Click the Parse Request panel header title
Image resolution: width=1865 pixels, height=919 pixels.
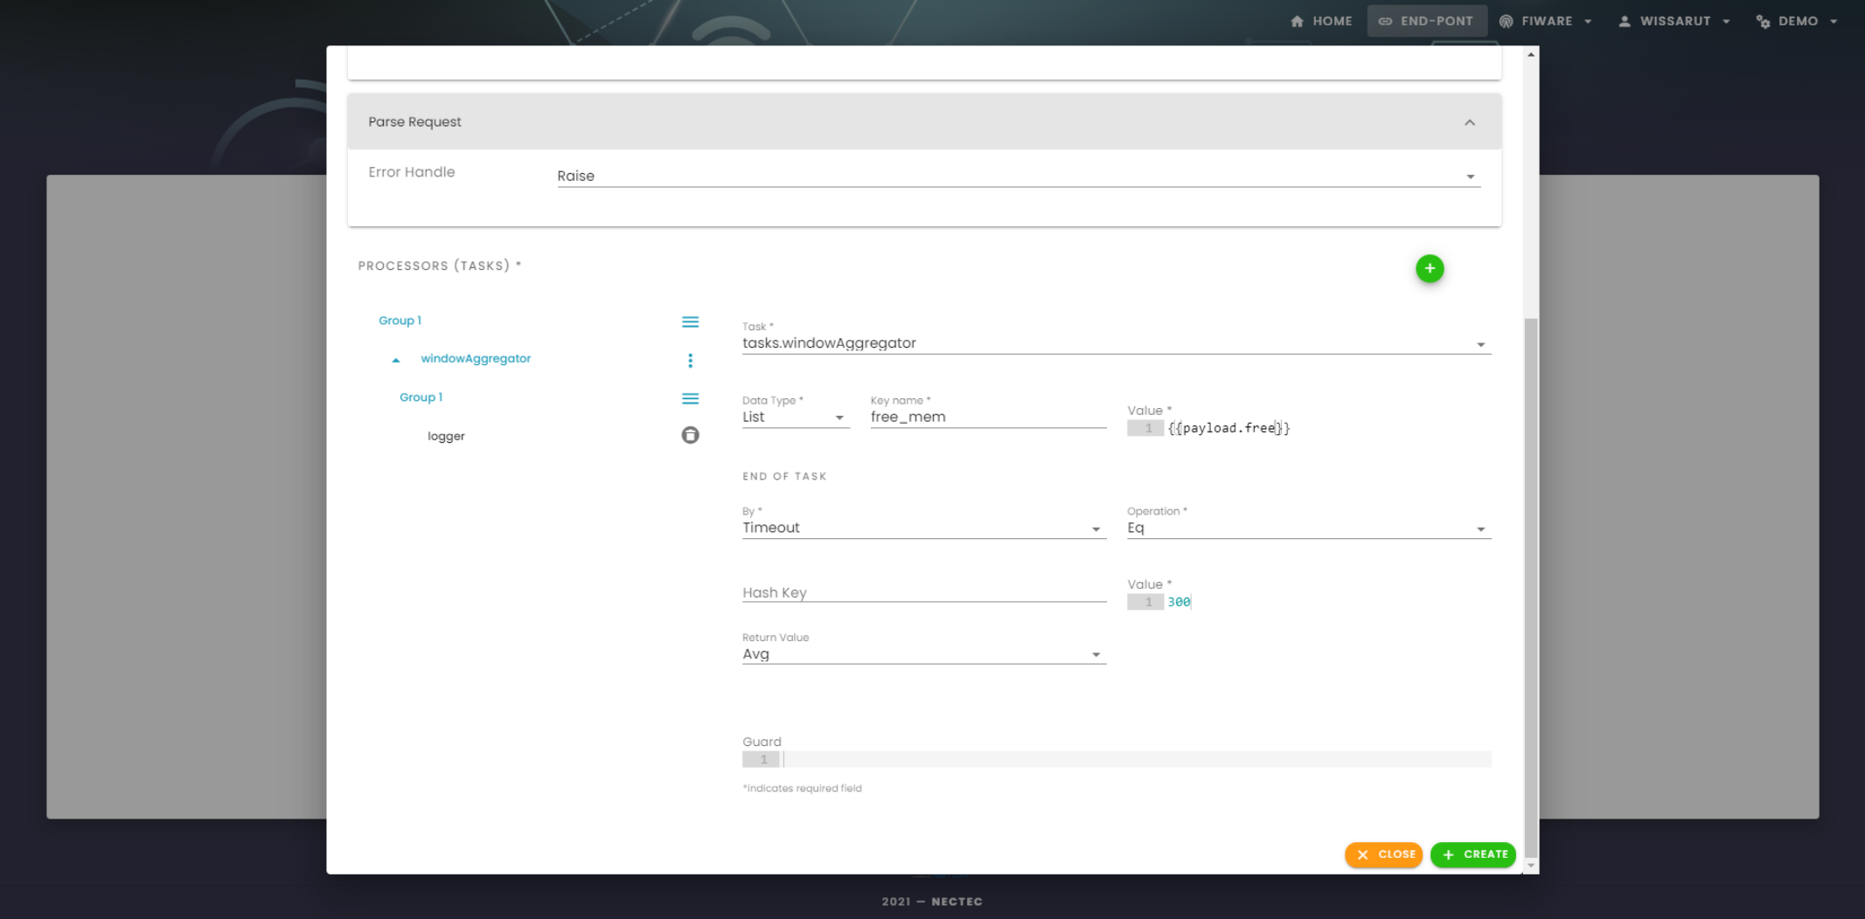414,122
